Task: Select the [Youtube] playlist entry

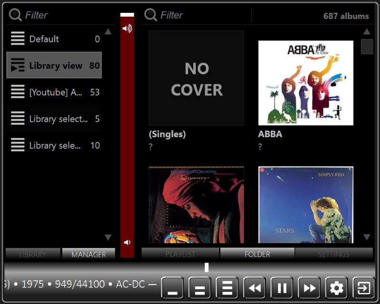Action: (54, 92)
